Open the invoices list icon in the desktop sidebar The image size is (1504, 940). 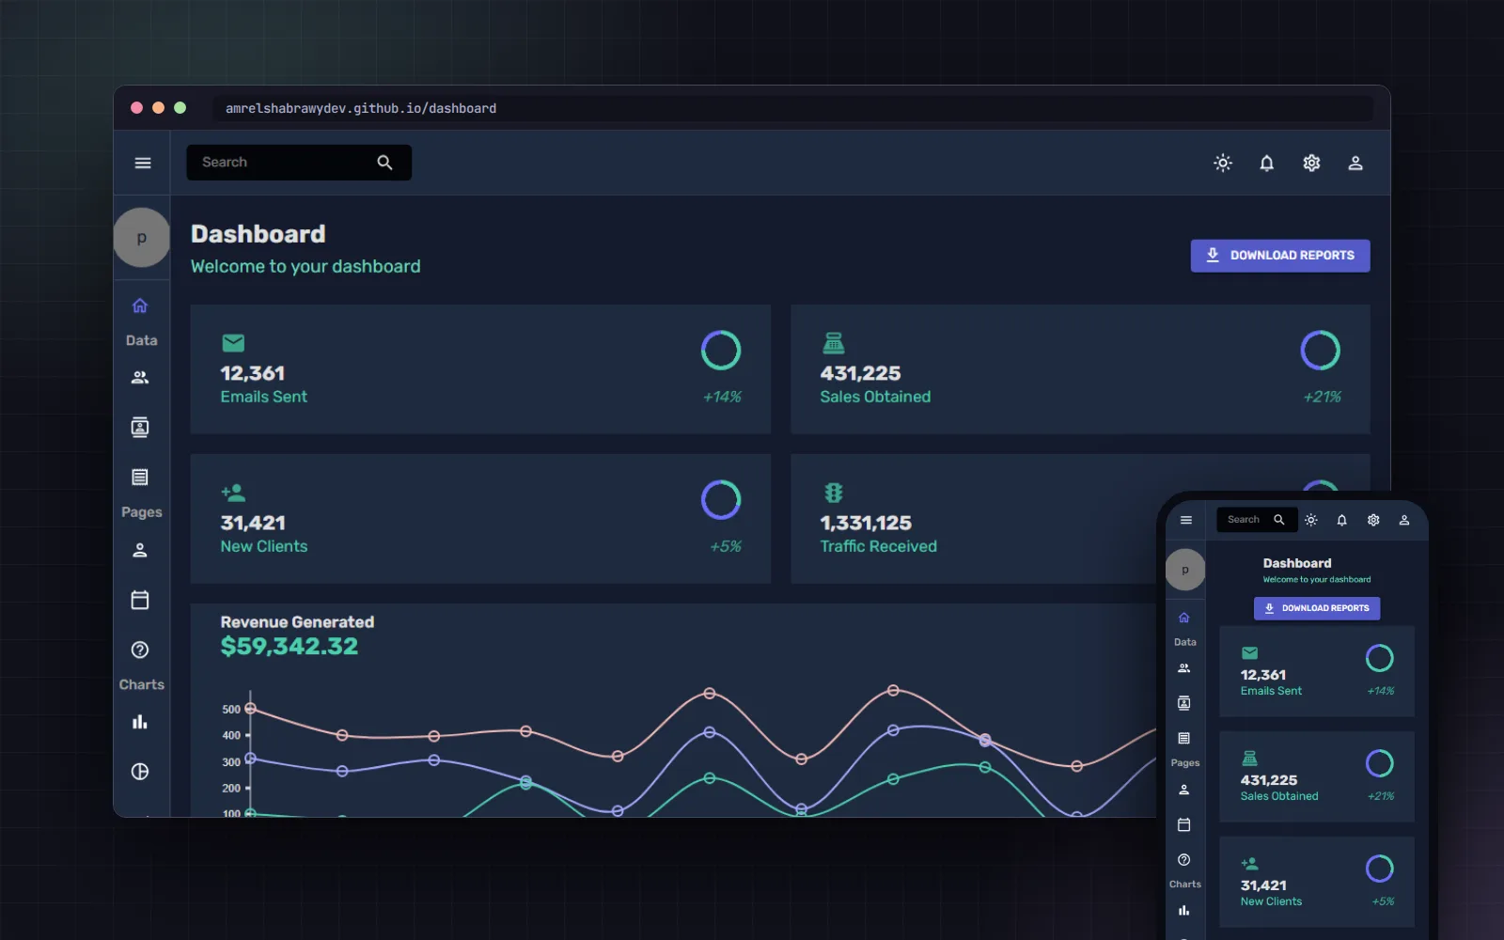pos(140,478)
